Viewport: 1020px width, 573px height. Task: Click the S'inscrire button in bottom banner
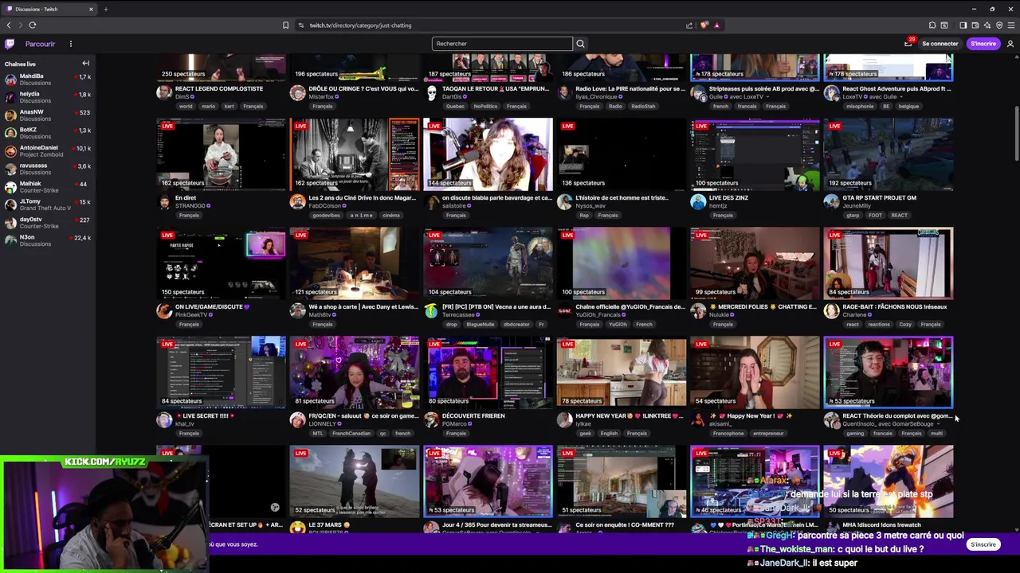coord(983,544)
